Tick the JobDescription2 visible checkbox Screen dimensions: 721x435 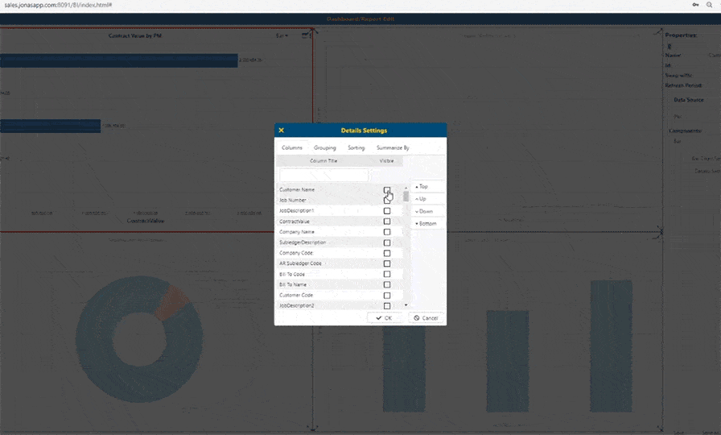tap(387, 306)
